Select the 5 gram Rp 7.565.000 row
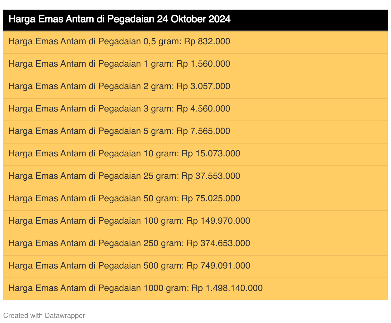 pos(119,131)
